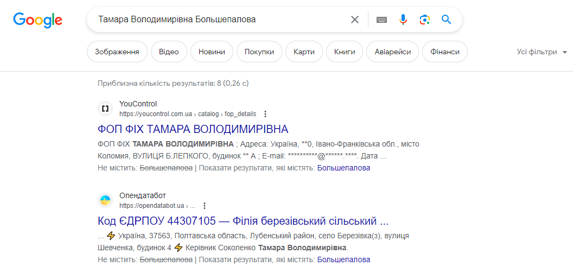Switch to the Авіарейси filter
Screen dimensions: 573x279
392,52
